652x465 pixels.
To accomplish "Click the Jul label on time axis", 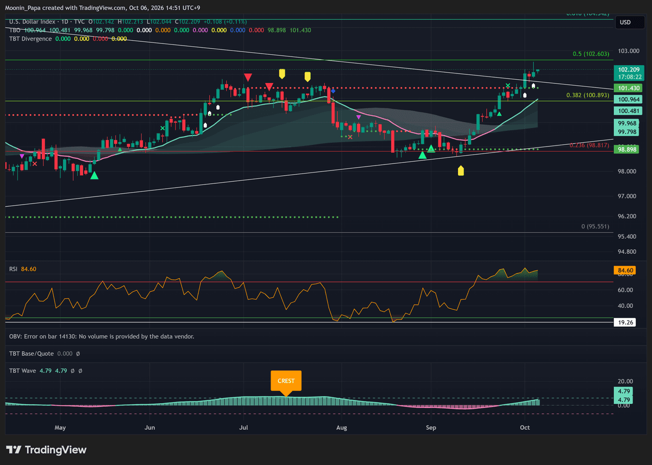I will [x=244, y=428].
